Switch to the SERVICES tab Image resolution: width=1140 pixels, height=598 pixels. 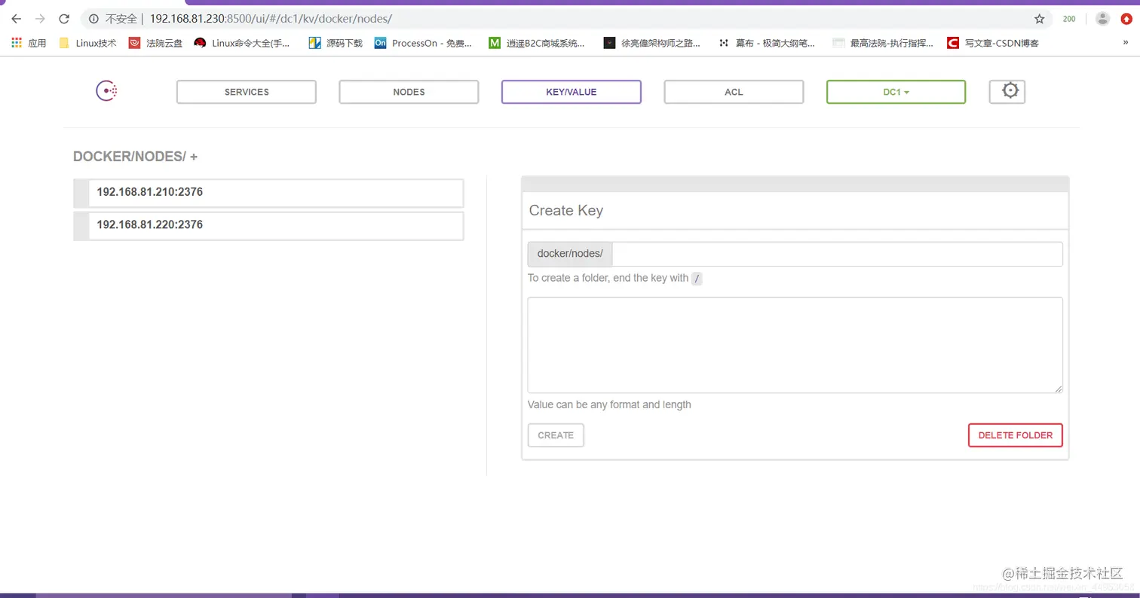[x=247, y=92]
